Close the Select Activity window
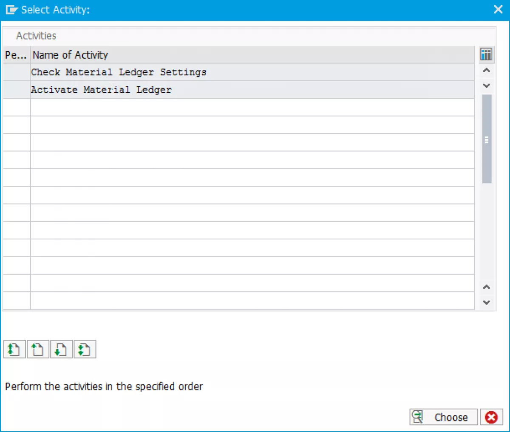This screenshot has height=432, width=510. 498,9
